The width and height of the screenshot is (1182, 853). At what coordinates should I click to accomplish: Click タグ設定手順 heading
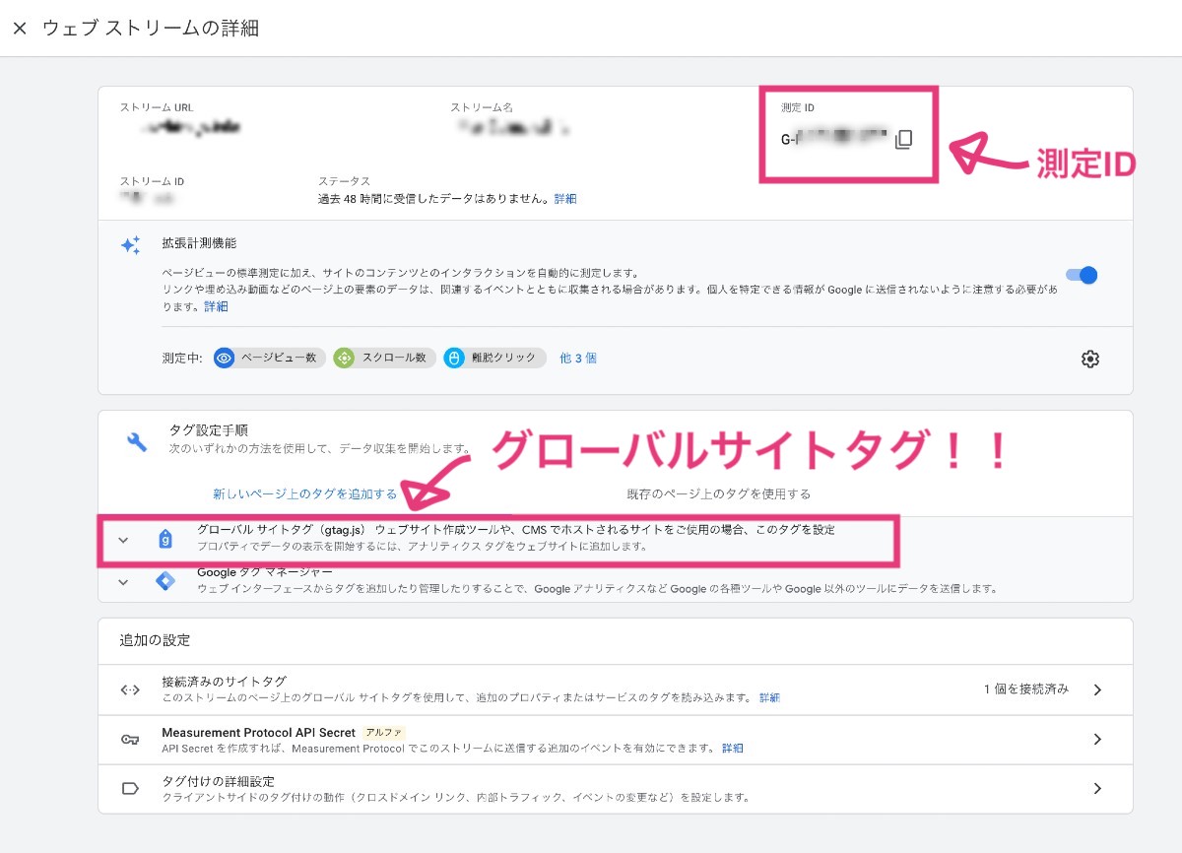coord(208,430)
